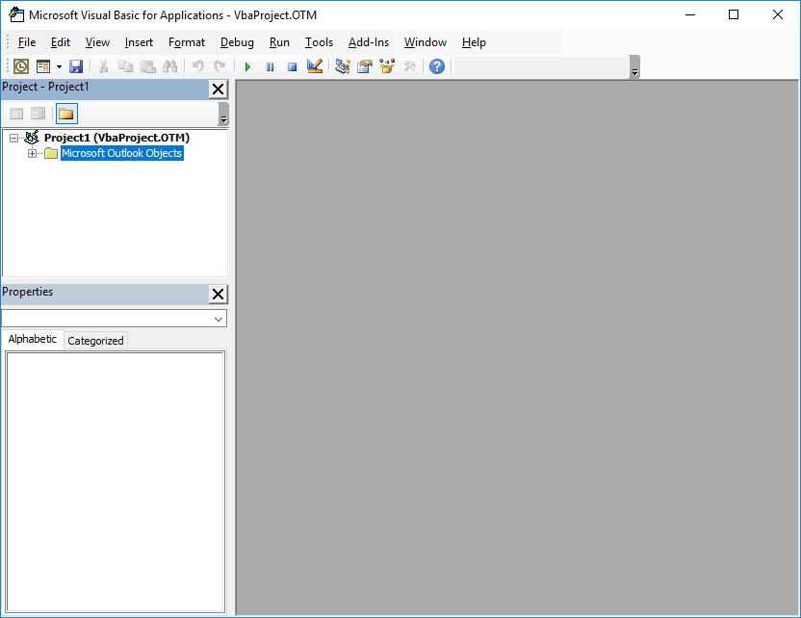Toggle Folders in the Project panel
This screenshot has width=801, height=618.
[66, 114]
